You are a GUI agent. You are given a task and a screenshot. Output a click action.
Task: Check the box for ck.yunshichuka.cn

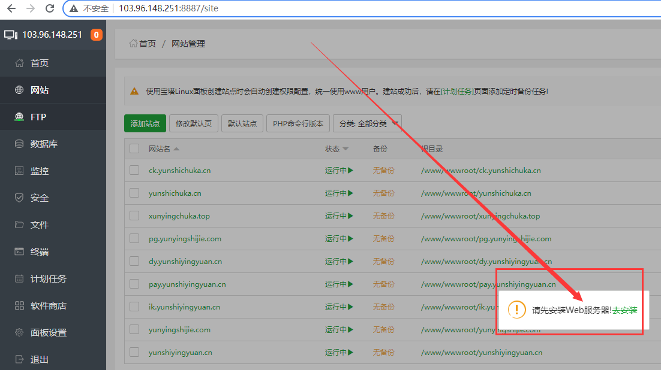134,171
